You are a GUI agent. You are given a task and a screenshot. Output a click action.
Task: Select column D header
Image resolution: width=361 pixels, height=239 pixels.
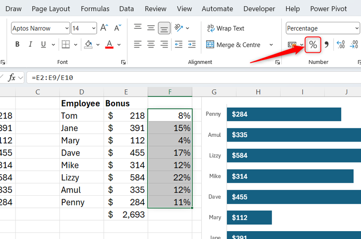coord(82,92)
